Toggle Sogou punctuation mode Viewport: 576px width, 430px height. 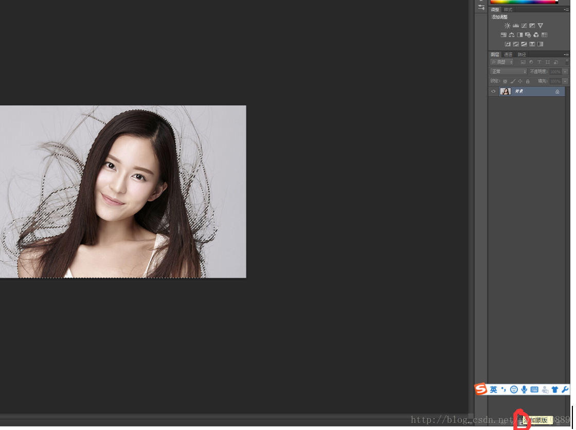pos(503,389)
